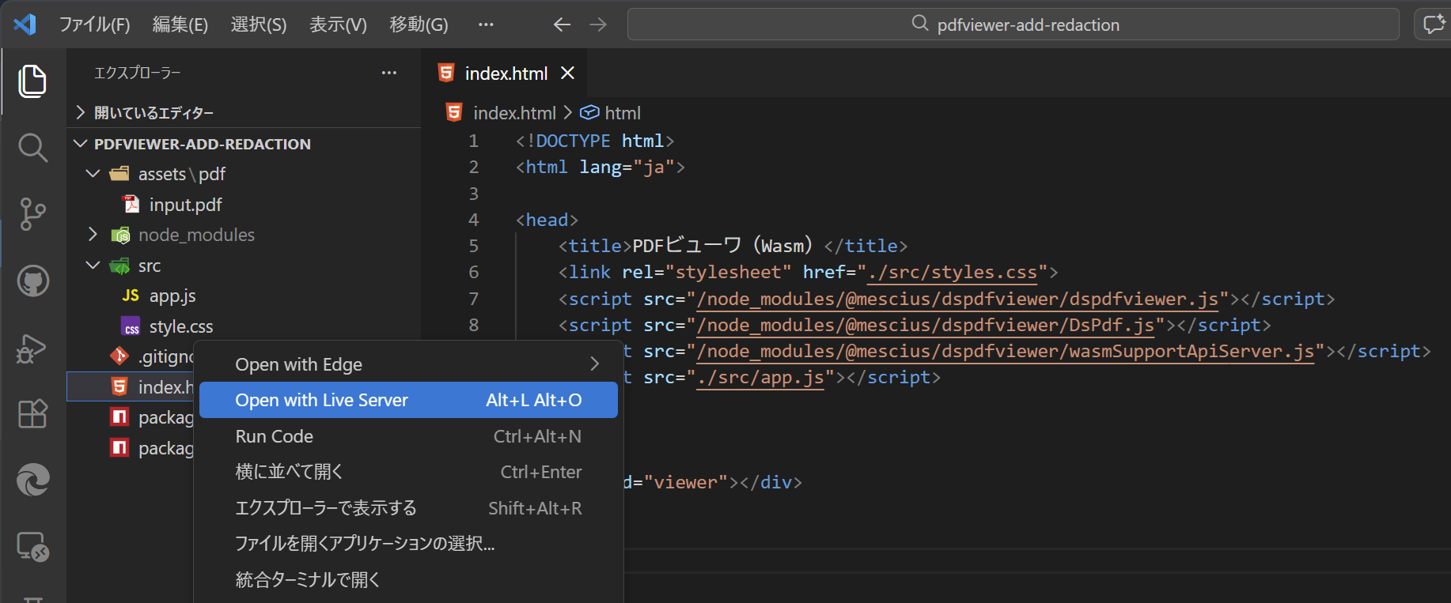Open the Microsoft Edge Tools view
Viewport: 1451px width, 603px height.
[x=32, y=480]
